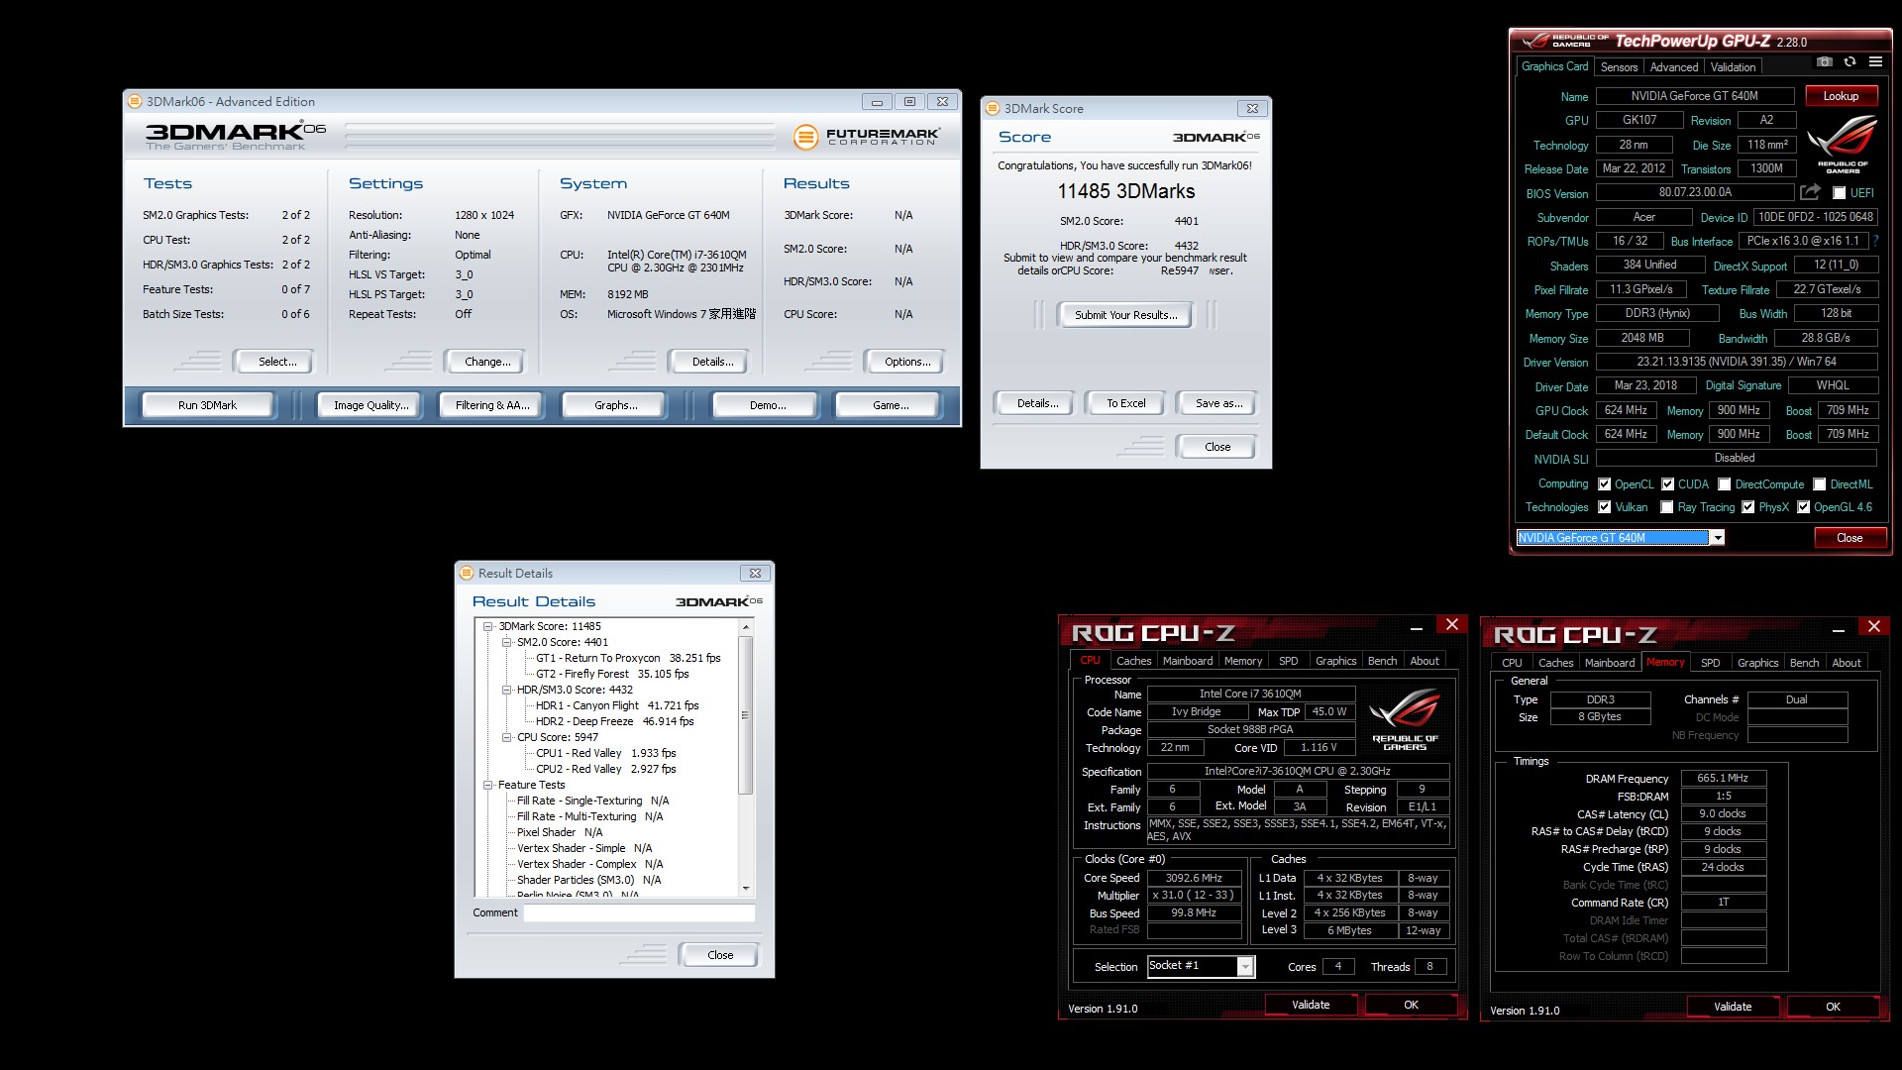Click Change button under Settings

pos(487,362)
